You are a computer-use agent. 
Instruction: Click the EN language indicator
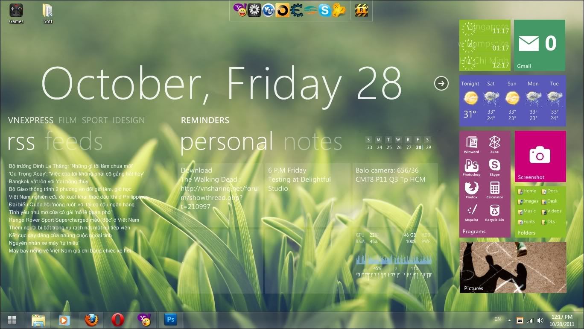[497, 319]
